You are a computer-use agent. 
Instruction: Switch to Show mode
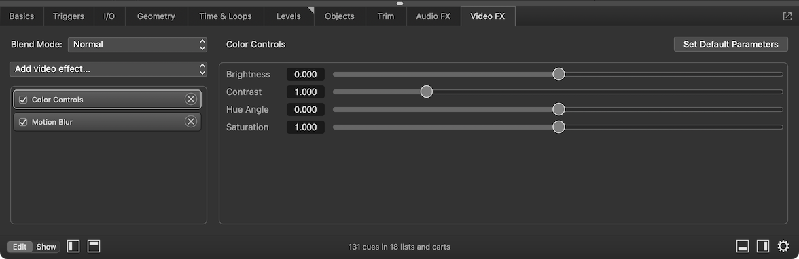[46, 247]
